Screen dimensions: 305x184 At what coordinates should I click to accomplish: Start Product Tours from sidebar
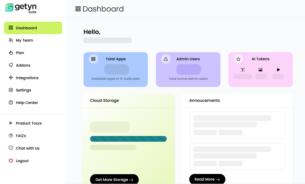pyautogui.click(x=29, y=123)
